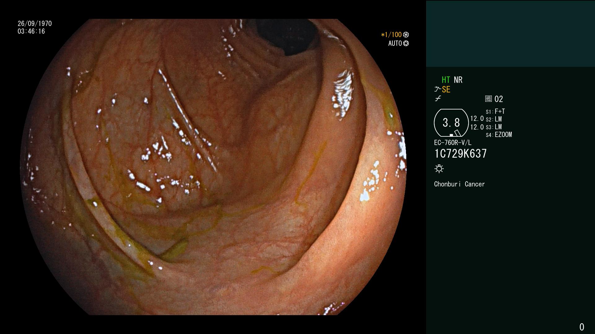Click the serial number 1C729K637

tap(461, 153)
